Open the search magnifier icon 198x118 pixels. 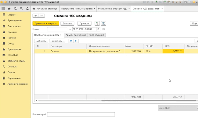21,9
